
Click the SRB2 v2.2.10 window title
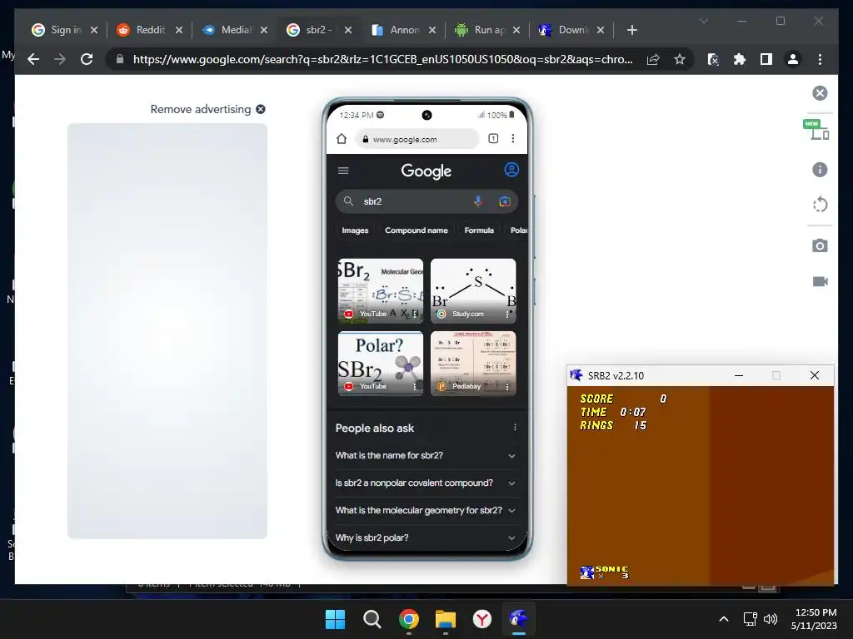tap(616, 375)
